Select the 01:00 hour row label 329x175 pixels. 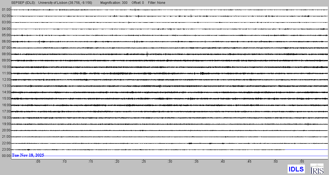[6, 10]
